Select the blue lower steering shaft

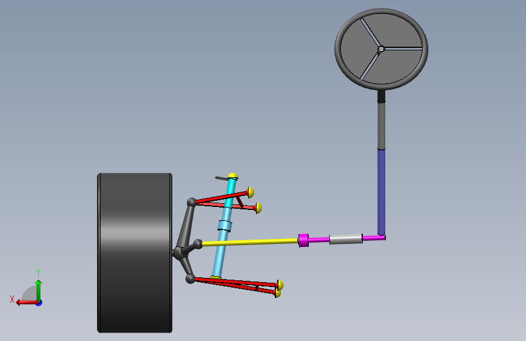(x=381, y=192)
